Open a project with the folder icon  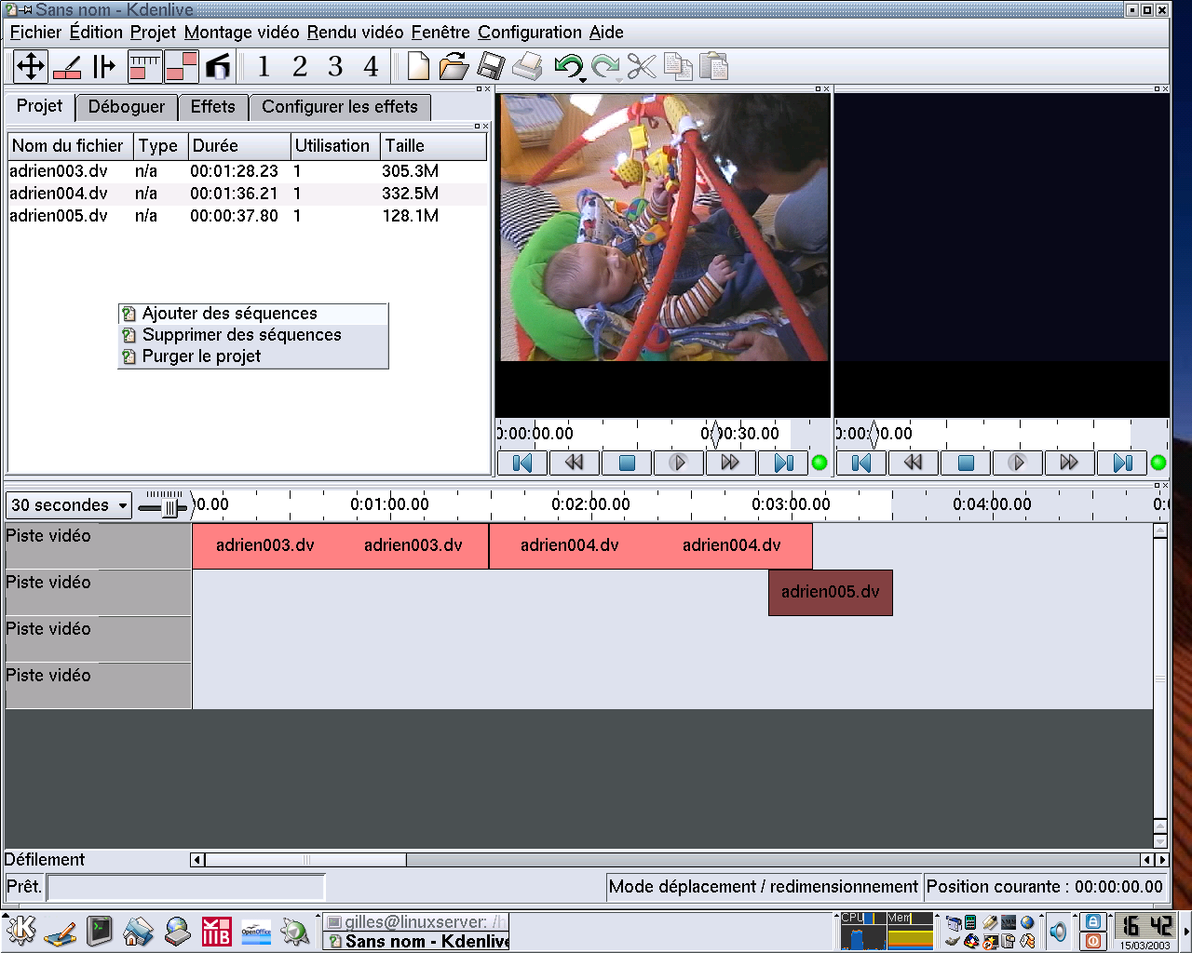click(454, 67)
